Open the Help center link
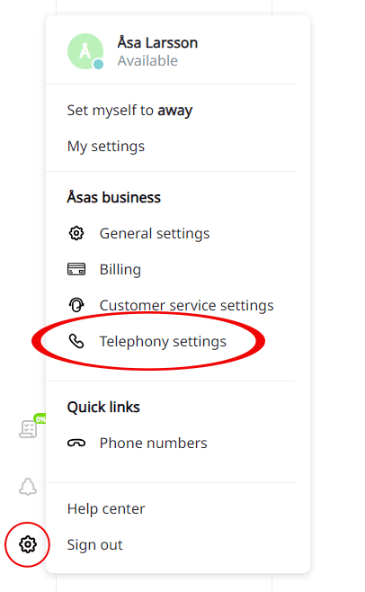 point(106,508)
